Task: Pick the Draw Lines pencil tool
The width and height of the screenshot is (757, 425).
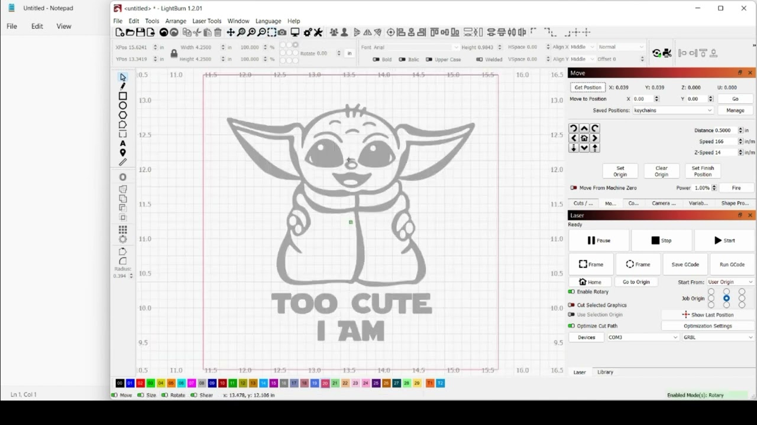Action: point(122,86)
